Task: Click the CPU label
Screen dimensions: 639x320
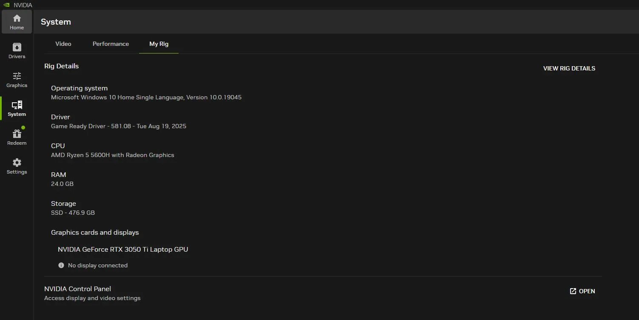Action: point(58,146)
